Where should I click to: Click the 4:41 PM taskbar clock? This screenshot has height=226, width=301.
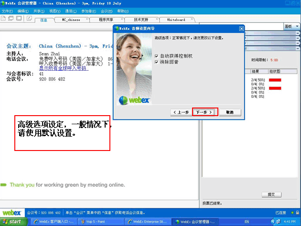[x=290, y=222]
